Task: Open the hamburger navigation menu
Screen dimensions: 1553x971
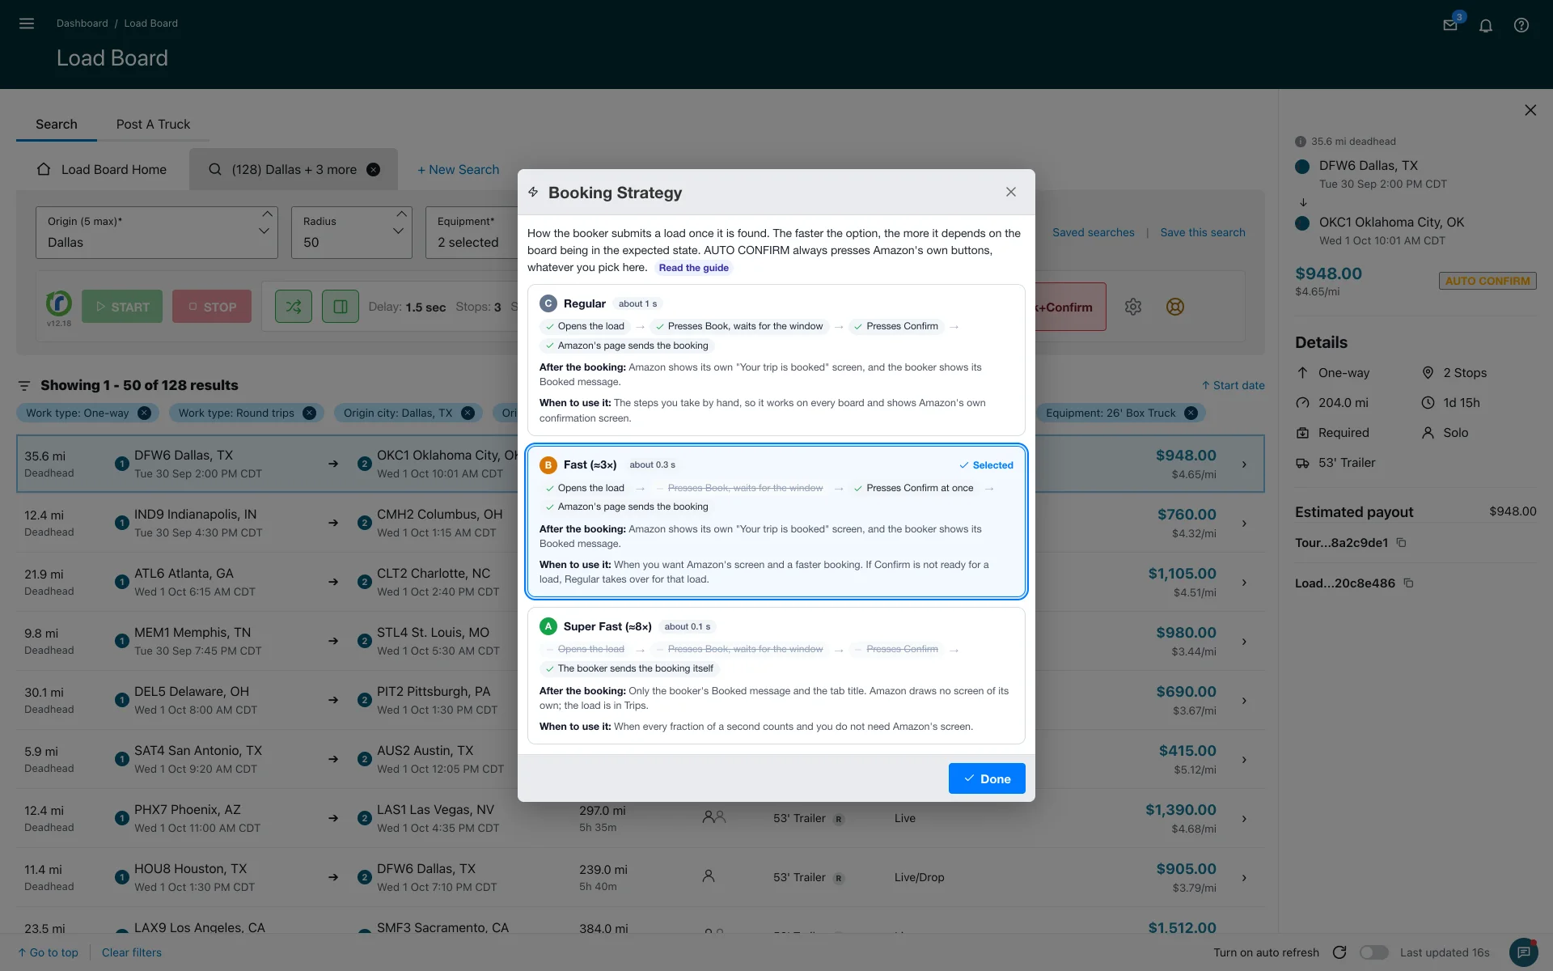Action: 27,23
